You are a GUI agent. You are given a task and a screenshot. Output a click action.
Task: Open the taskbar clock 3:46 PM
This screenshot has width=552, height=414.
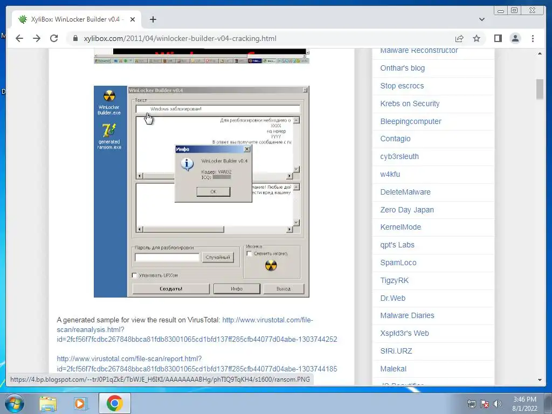tap(525, 404)
